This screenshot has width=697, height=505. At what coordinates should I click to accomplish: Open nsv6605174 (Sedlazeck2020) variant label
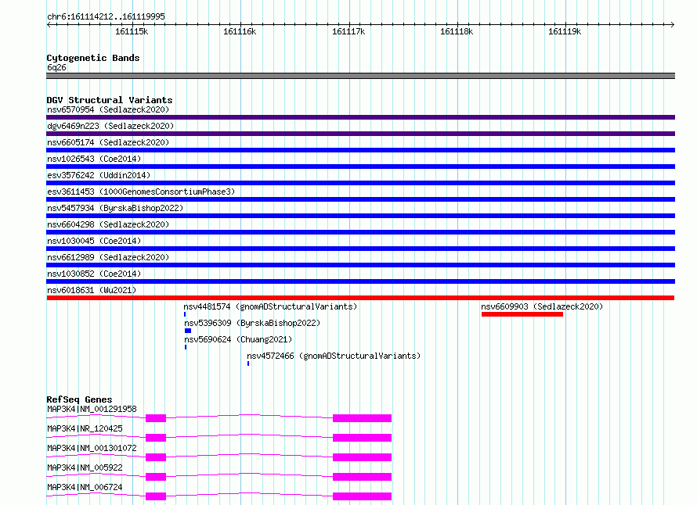108,142
